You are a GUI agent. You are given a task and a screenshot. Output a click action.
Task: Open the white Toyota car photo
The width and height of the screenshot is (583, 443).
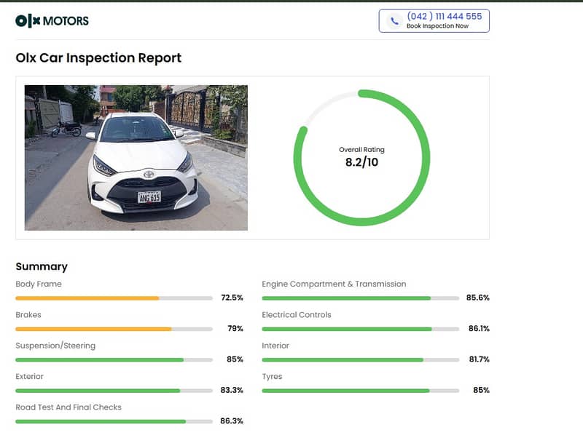click(136, 158)
